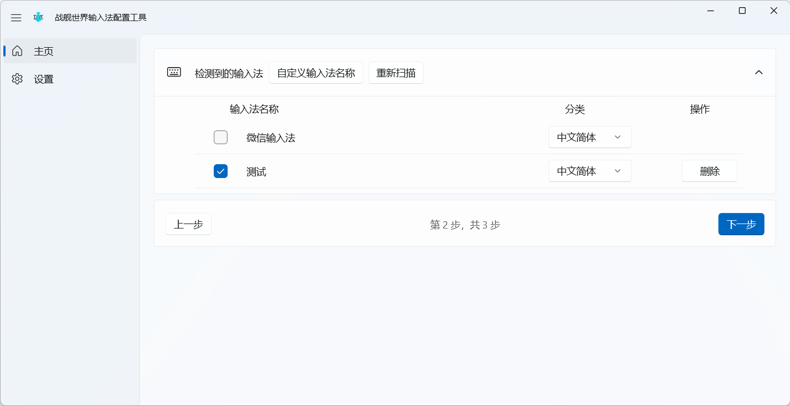Click the 检测到的输入法 heading

tap(229, 73)
